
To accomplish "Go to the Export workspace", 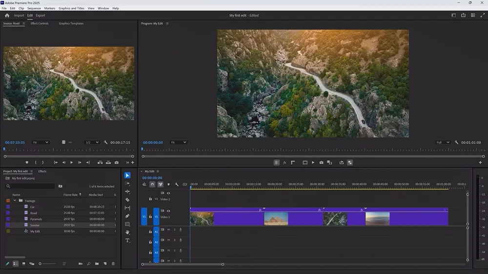I will point(41,16).
